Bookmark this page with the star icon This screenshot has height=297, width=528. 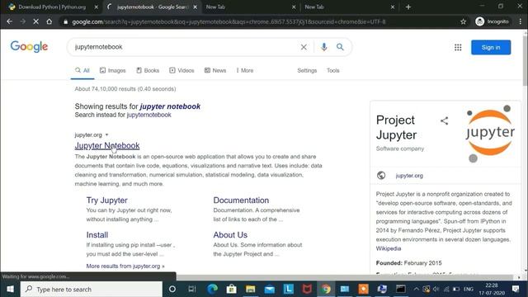(x=464, y=21)
